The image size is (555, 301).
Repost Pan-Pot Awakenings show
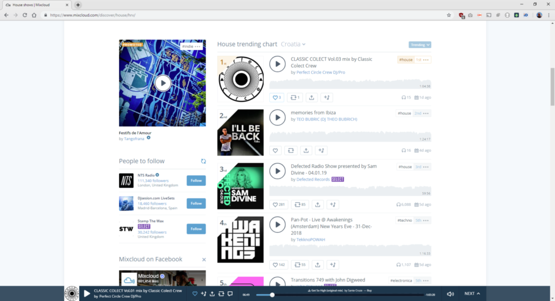pyautogui.click(x=300, y=265)
